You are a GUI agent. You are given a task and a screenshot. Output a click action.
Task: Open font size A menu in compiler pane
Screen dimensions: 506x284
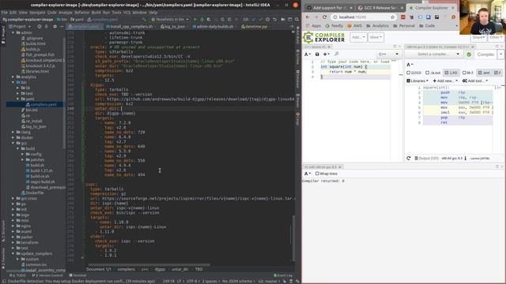tap(410, 65)
